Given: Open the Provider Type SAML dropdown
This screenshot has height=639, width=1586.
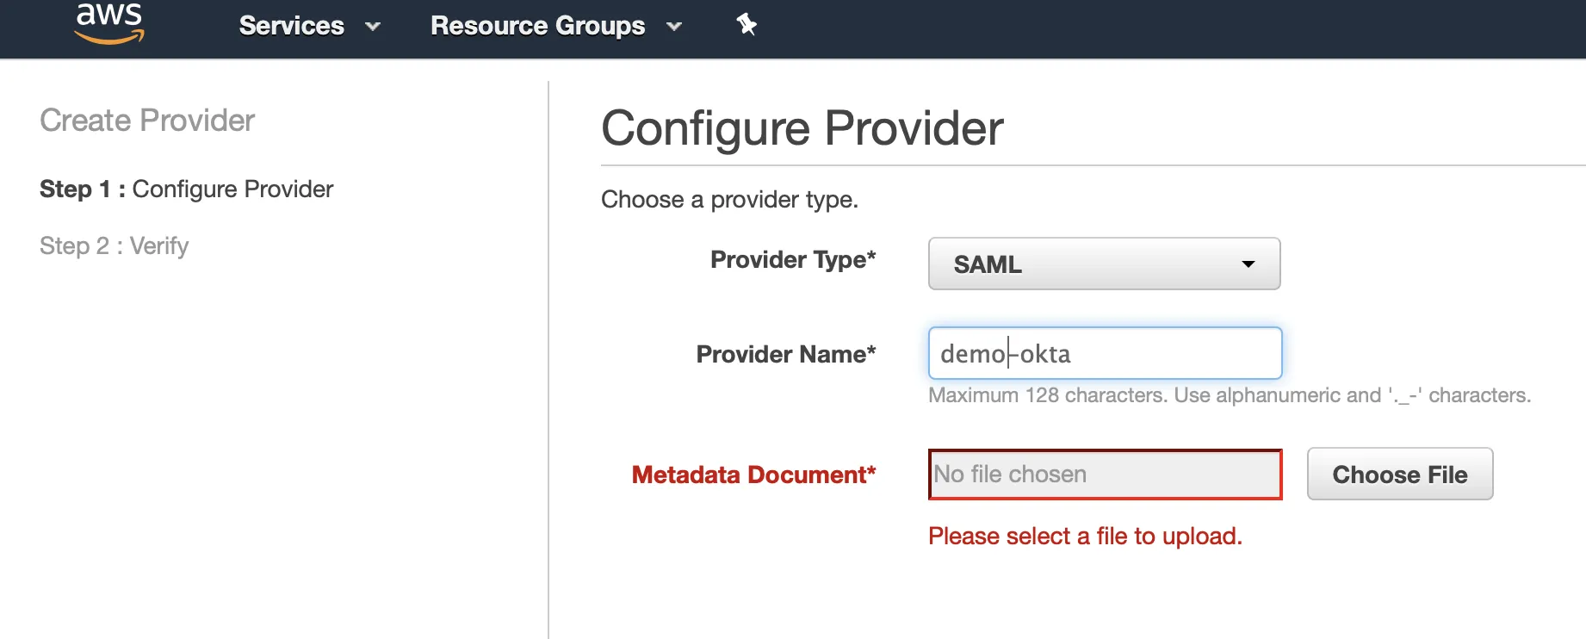Looking at the screenshot, I should [1104, 264].
